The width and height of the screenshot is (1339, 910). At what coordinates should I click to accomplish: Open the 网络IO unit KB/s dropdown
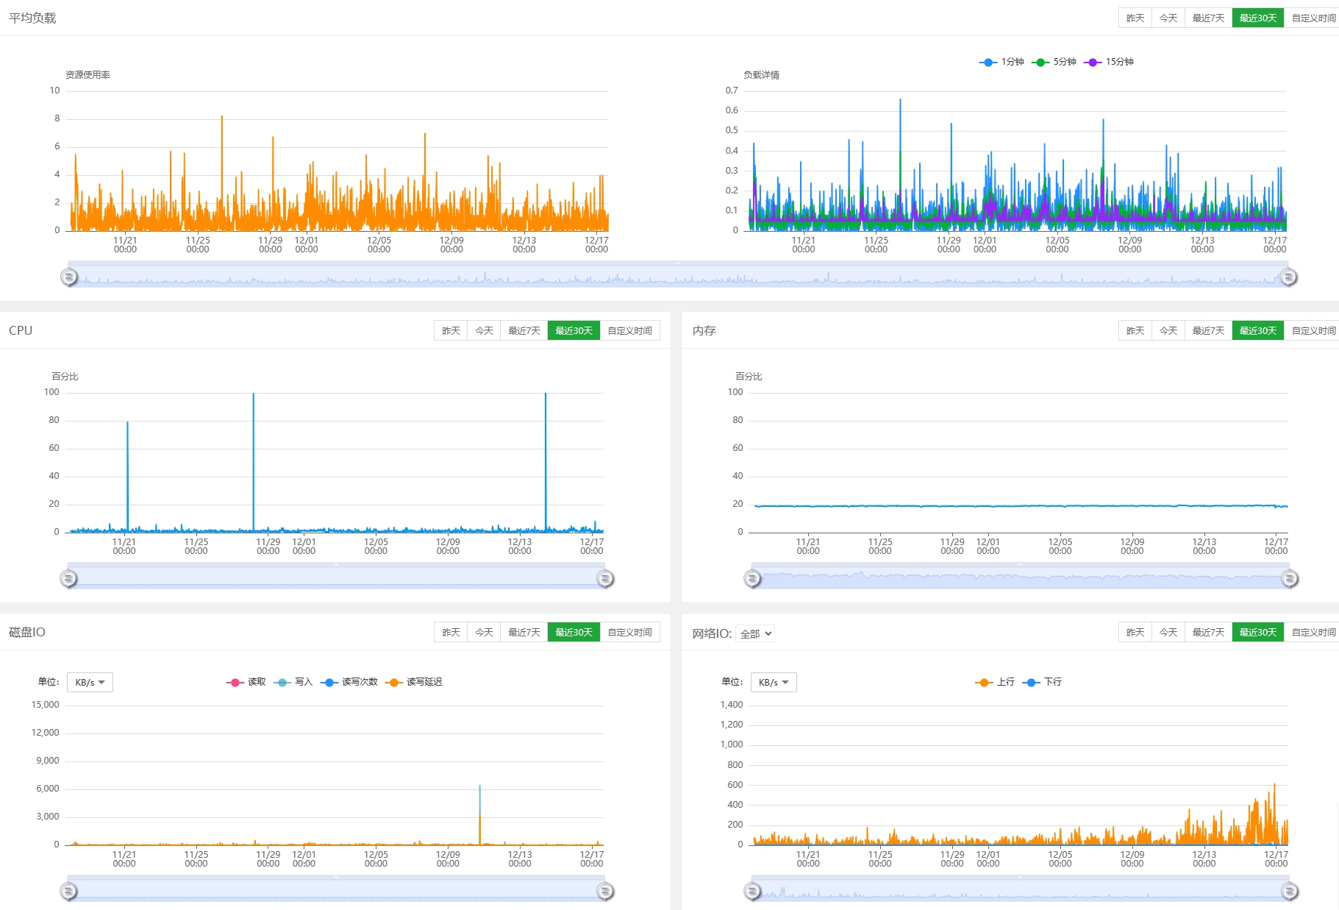pyautogui.click(x=774, y=683)
